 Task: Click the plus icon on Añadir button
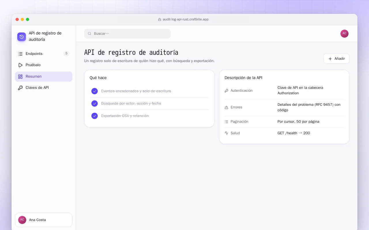point(330,59)
